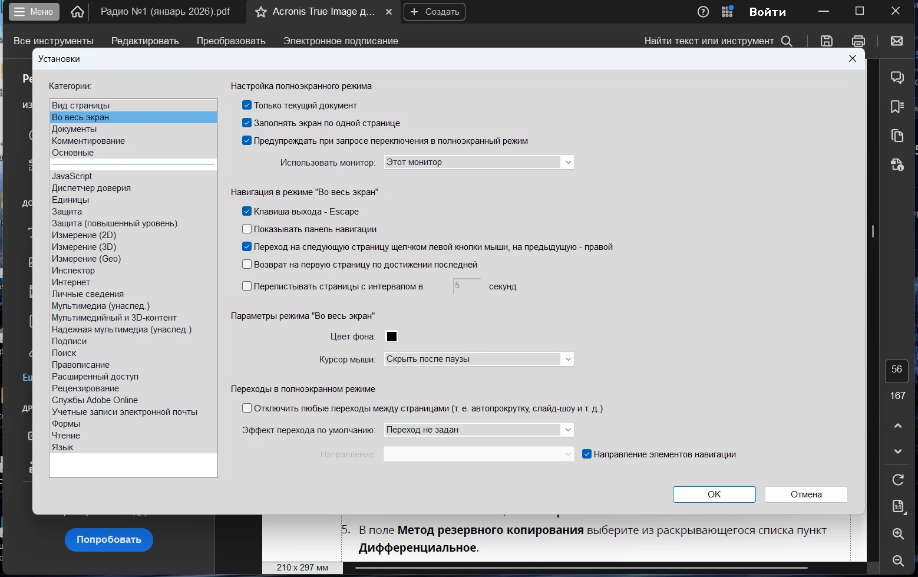
Task: Open "Эффект перехода по умолчанию" dropdown
Action: tap(478, 430)
